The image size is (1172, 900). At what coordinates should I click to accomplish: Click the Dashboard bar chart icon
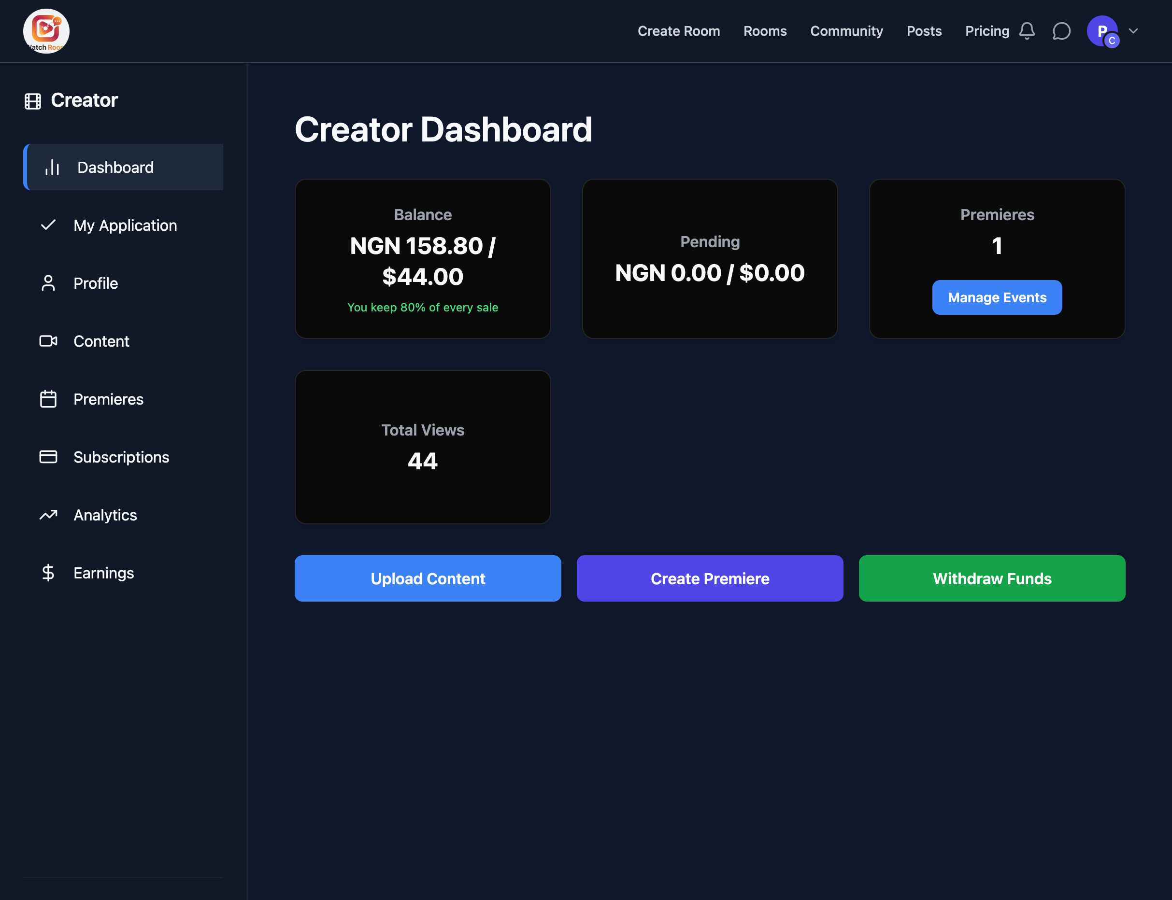pos(52,167)
